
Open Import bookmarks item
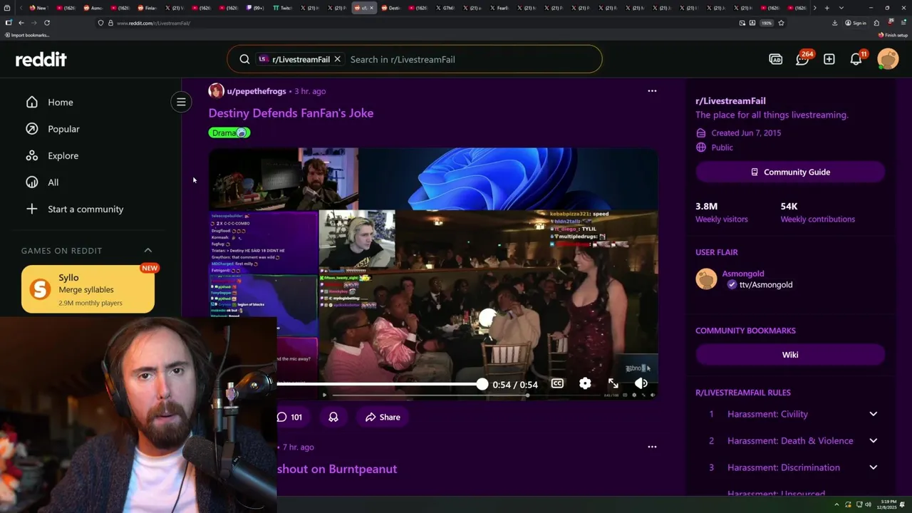[26, 35]
